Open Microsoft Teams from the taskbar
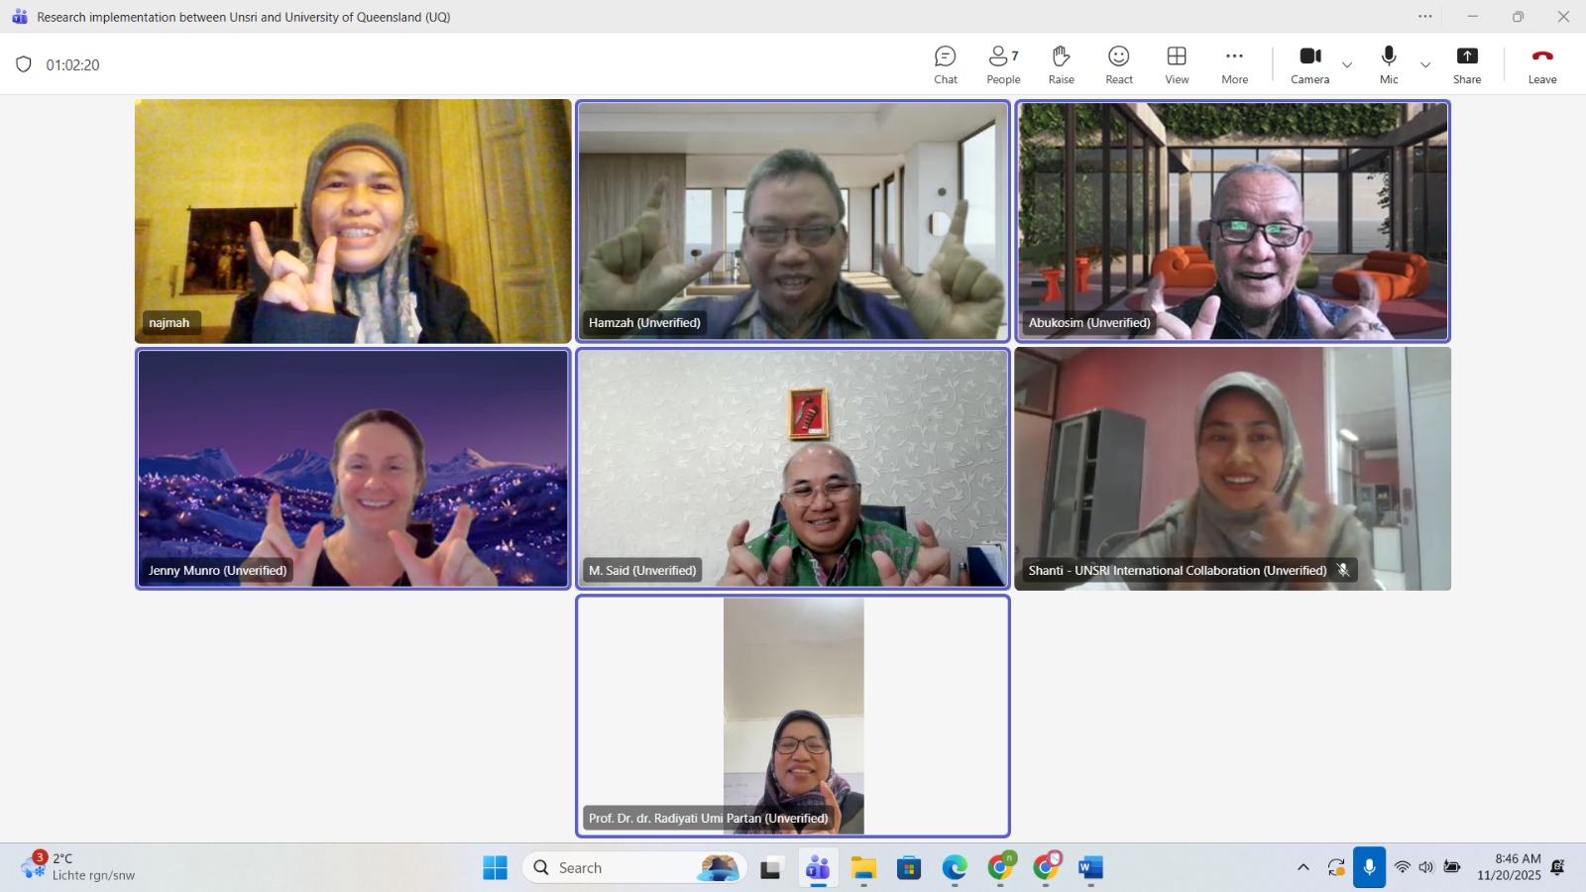1586x892 pixels. point(818,868)
